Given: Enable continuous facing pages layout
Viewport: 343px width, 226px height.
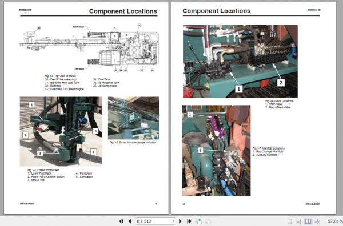Looking at the screenshot, I should [x=317, y=221].
